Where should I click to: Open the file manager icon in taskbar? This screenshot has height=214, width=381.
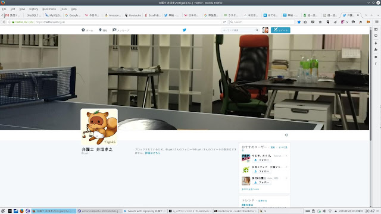coord(16,211)
